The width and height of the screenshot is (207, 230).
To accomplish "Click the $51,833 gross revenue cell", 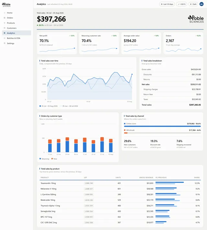I will tap(150, 183).
